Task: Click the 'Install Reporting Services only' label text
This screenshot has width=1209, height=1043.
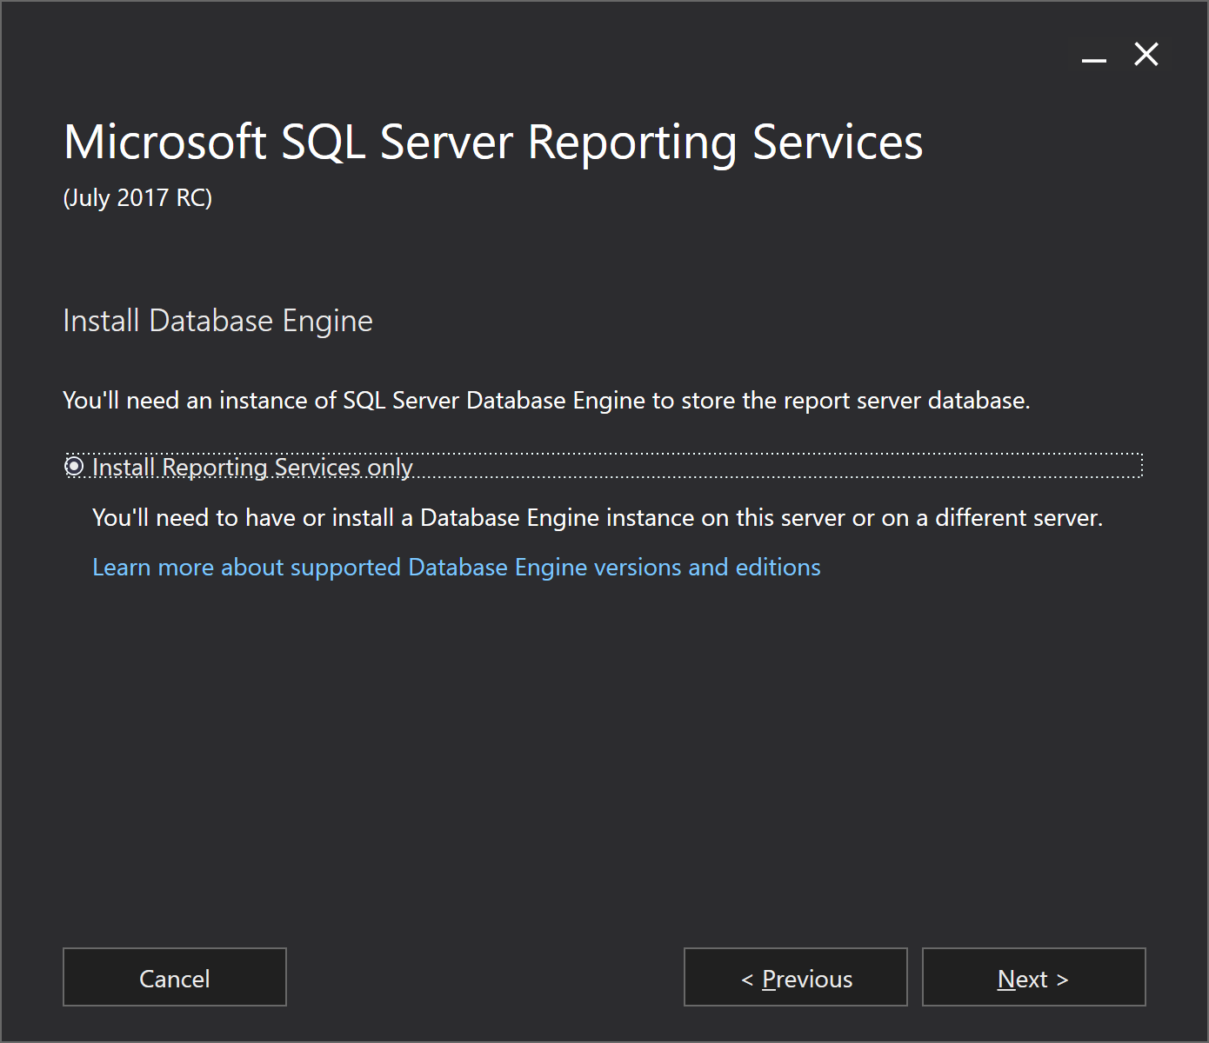Action: pos(252,468)
